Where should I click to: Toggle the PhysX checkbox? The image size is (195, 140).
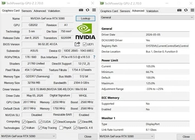[61, 128]
